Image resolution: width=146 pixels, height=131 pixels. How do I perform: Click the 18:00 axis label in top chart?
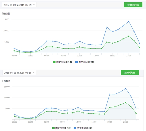[112, 56]
